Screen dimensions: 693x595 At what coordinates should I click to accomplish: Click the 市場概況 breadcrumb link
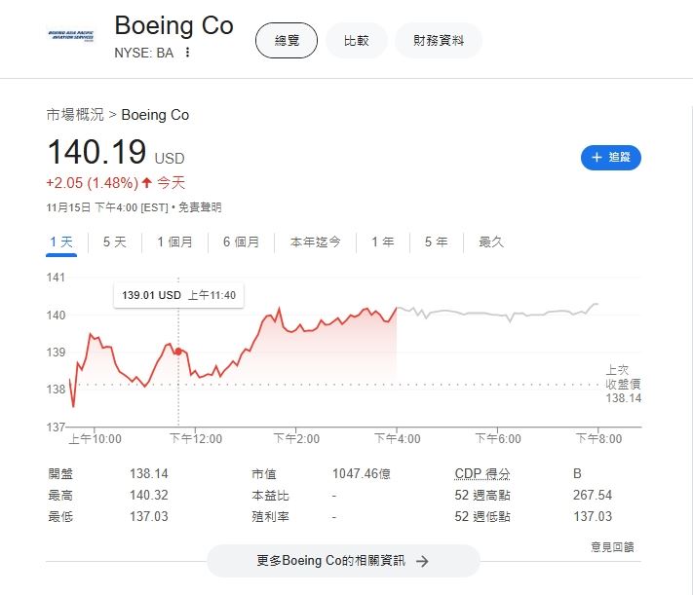point(75,115)
